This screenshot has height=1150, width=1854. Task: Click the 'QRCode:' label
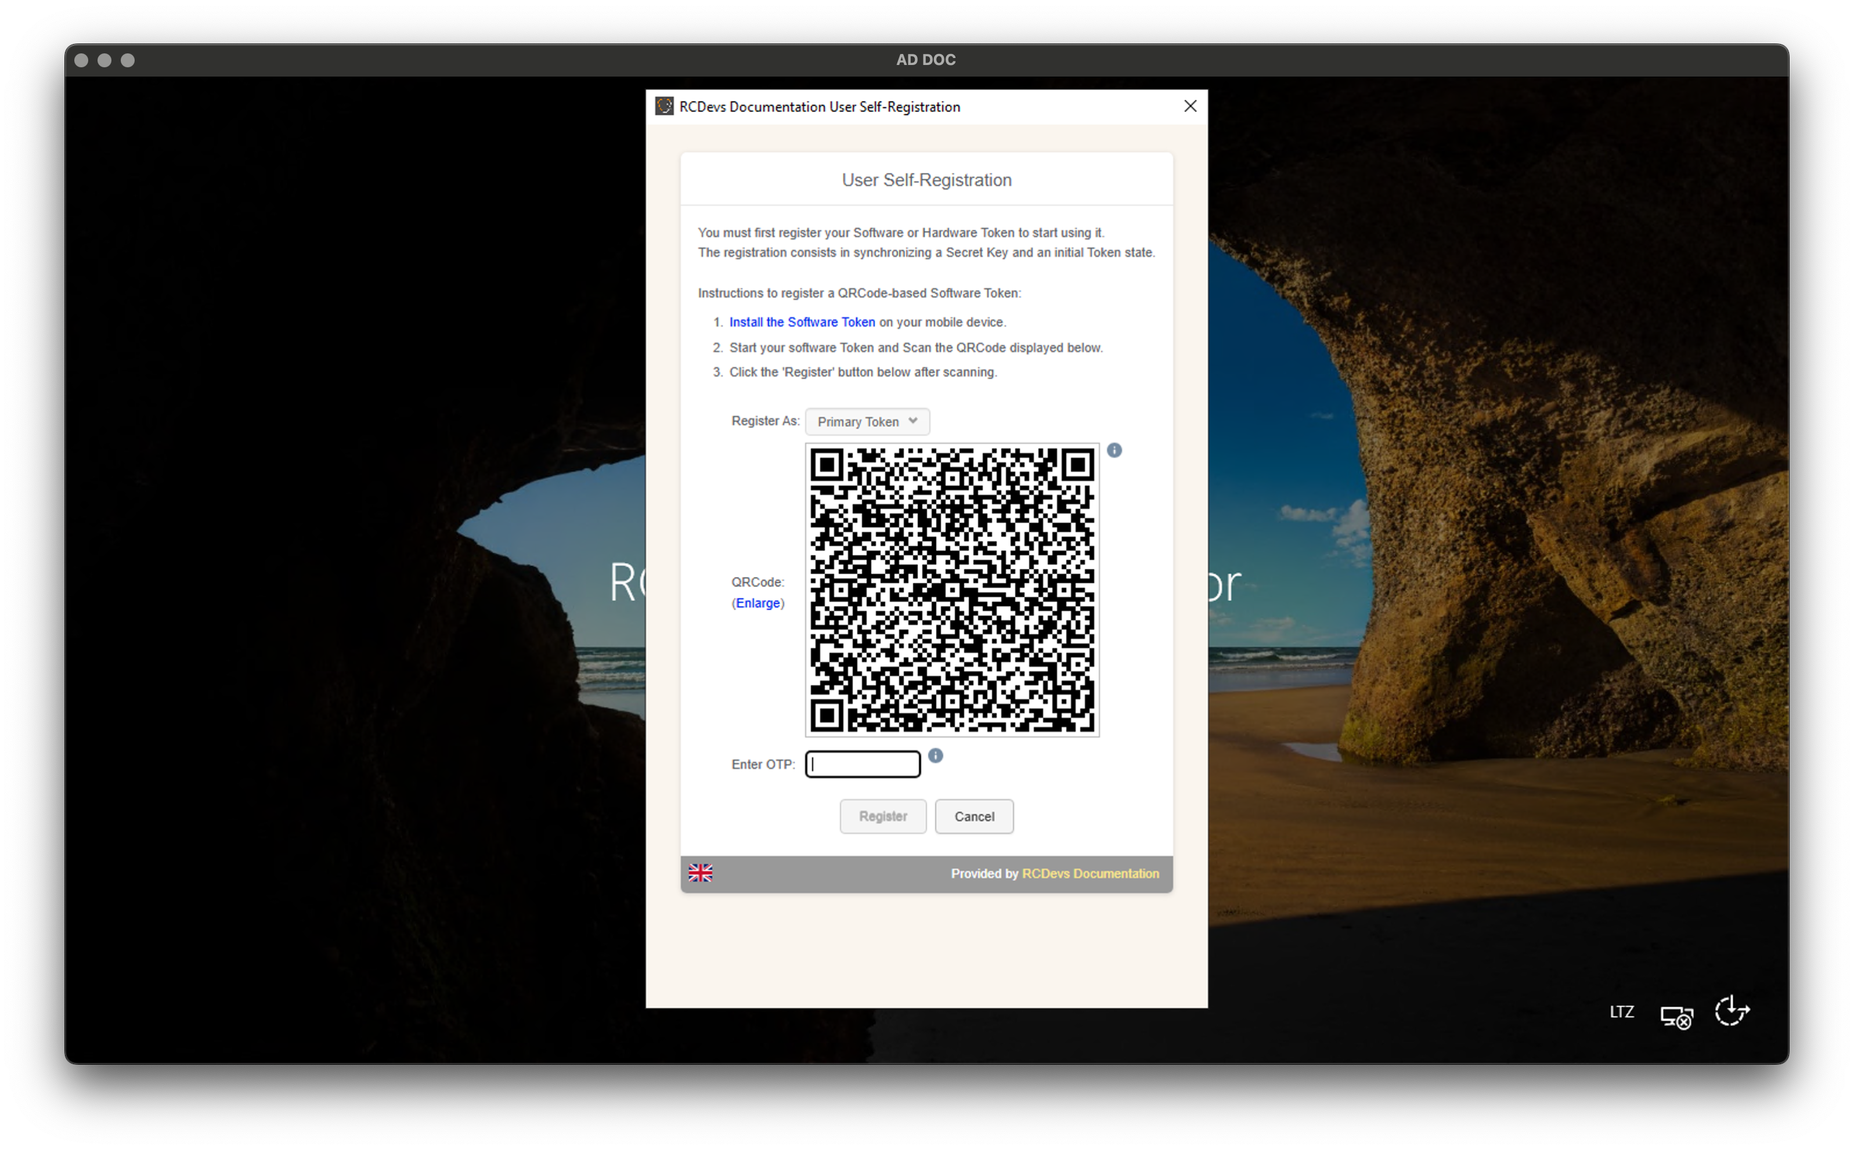pyautogui.click(x=757, y=582)
